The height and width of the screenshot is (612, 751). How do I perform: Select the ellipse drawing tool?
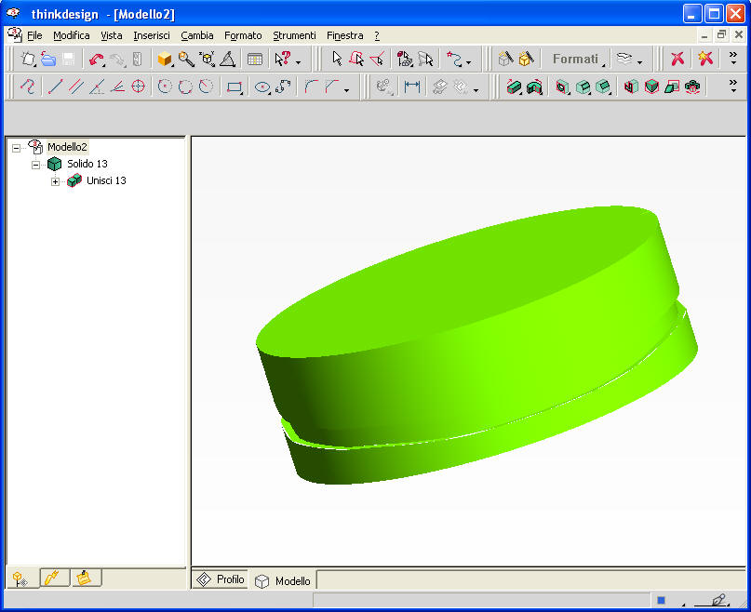pyautogui.click(x=262, y=86)
